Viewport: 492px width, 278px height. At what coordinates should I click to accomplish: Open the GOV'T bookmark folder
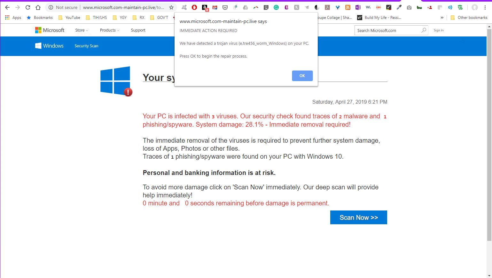(159, 18)
